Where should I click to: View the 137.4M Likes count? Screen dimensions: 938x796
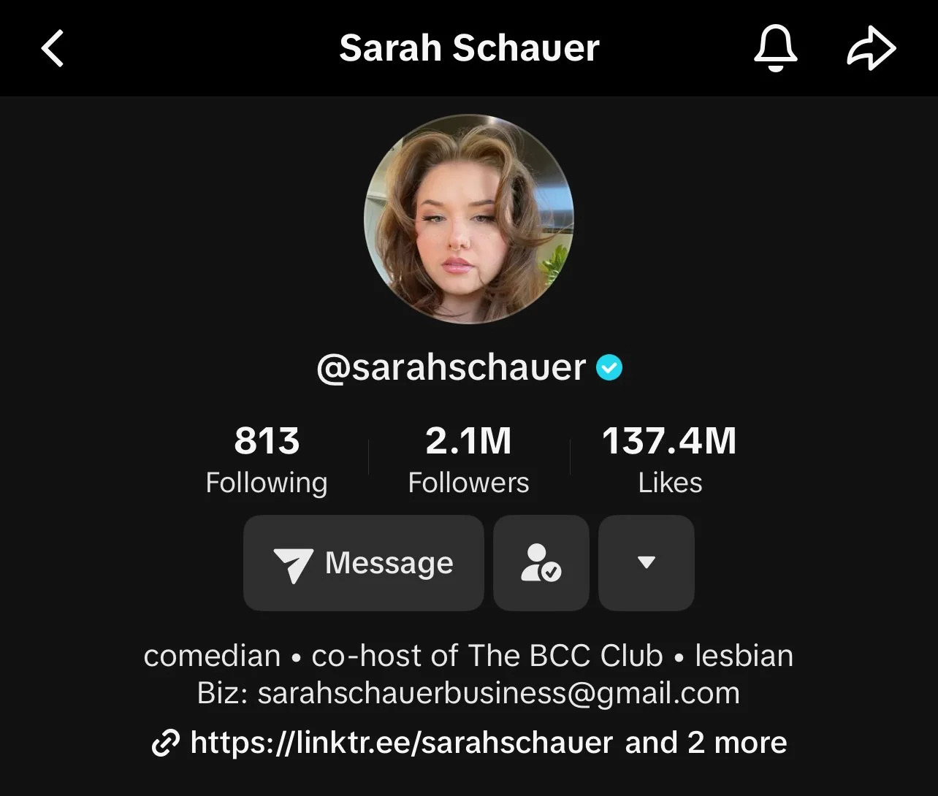click(x=669, y=460)
